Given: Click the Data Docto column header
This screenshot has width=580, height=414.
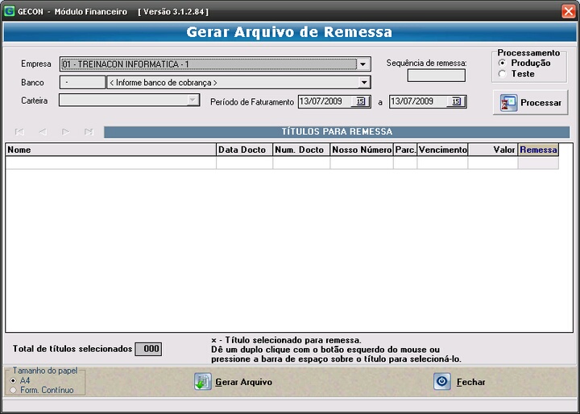Looking at the screenshot, I should coord(245,150).
